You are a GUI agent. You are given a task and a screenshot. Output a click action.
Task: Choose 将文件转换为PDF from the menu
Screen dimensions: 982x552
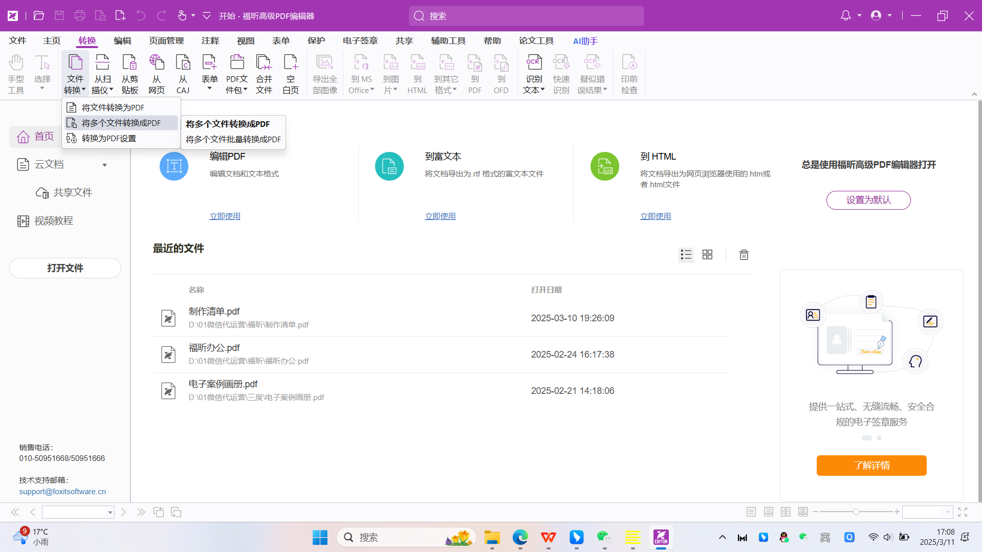[x=113, y=107]
